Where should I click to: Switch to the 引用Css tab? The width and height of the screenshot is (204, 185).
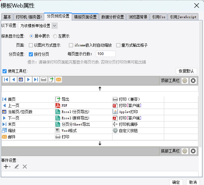[159, 17]
